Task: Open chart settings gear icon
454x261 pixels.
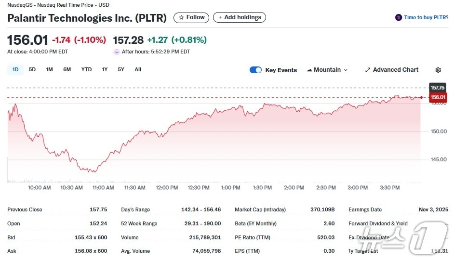Action: [438, 70]
